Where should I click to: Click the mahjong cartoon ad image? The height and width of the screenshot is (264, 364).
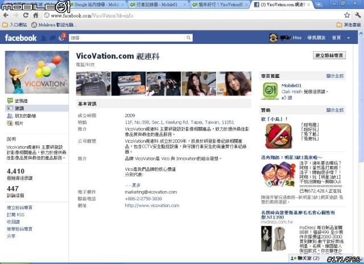(279, 174)
